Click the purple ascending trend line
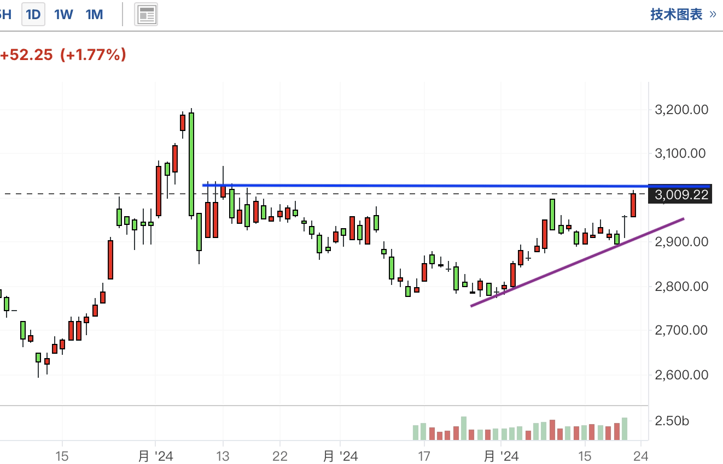Screen dimensions: 723x464 [577, 263]
